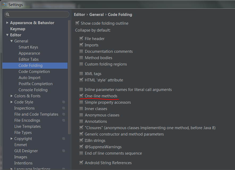Expand Appearance & Behavior section
The height and width of the screenshot is (170, 235).
(x=7, y=23)
